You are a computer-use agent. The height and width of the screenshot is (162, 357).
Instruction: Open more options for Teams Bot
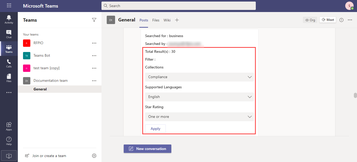[94, 56]
